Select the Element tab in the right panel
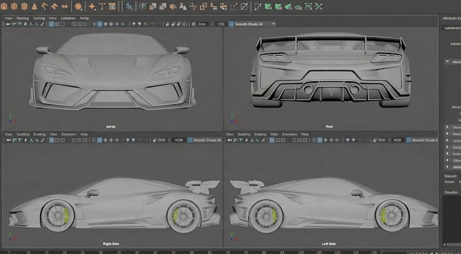This screenshot has width=461, height=254. point(450,176)
